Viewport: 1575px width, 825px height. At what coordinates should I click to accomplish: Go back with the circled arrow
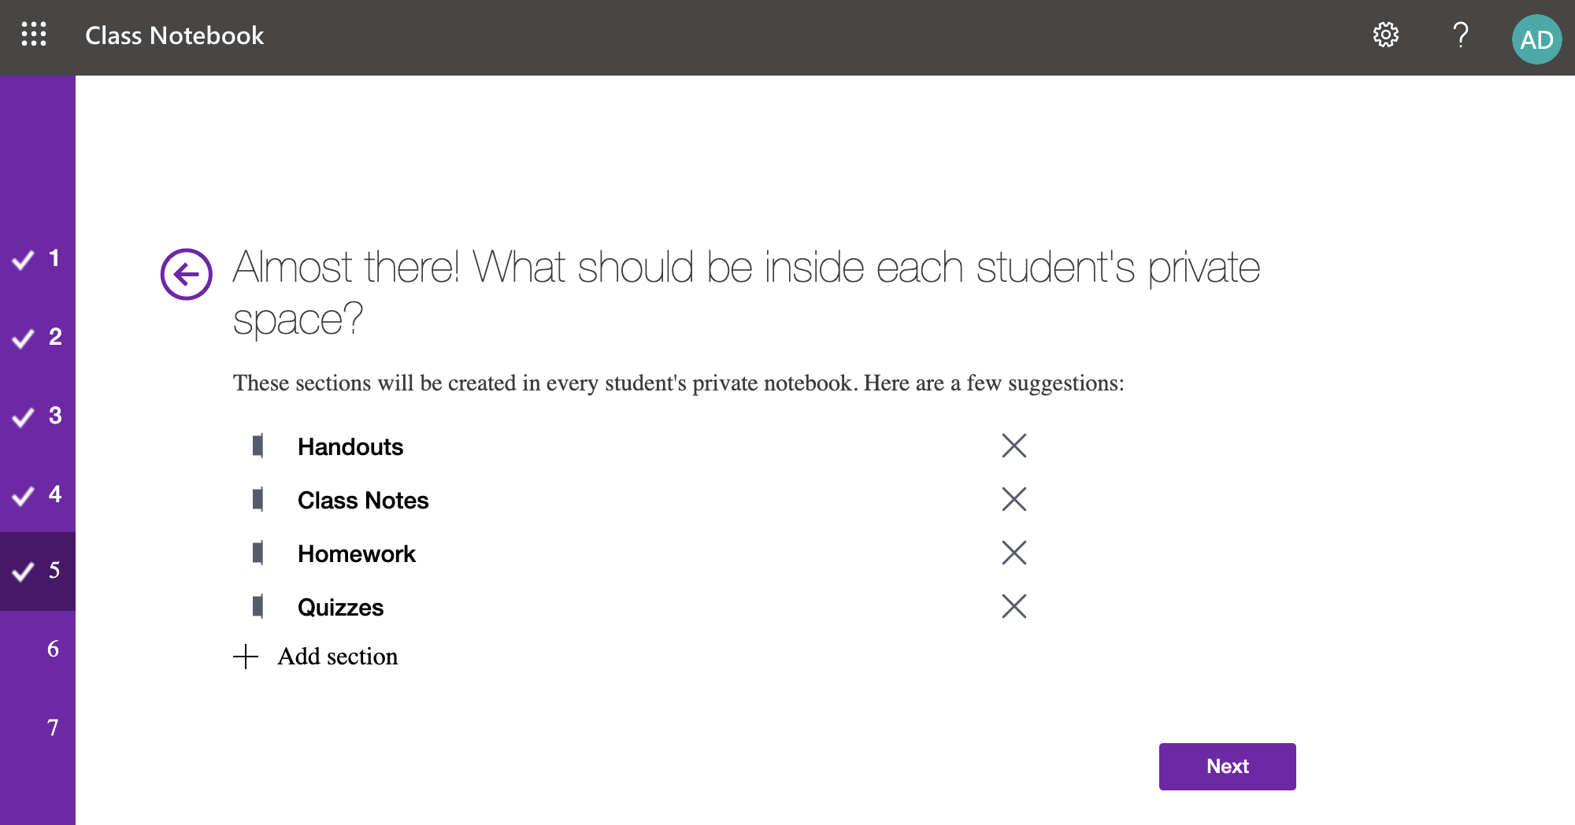pyautogui.click(x=187, y=274)
